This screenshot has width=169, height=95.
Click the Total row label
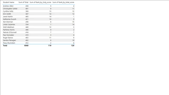tap(5, 46)
